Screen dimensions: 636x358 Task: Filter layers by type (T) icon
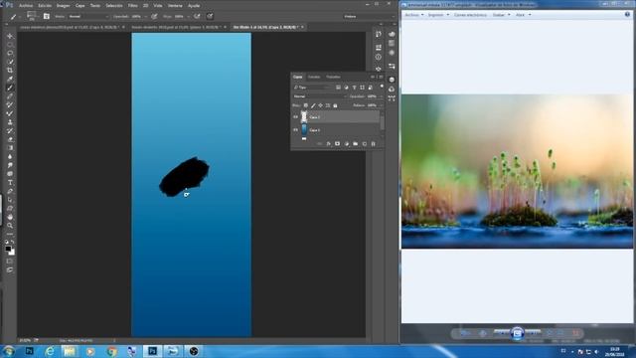pos(354,88)
